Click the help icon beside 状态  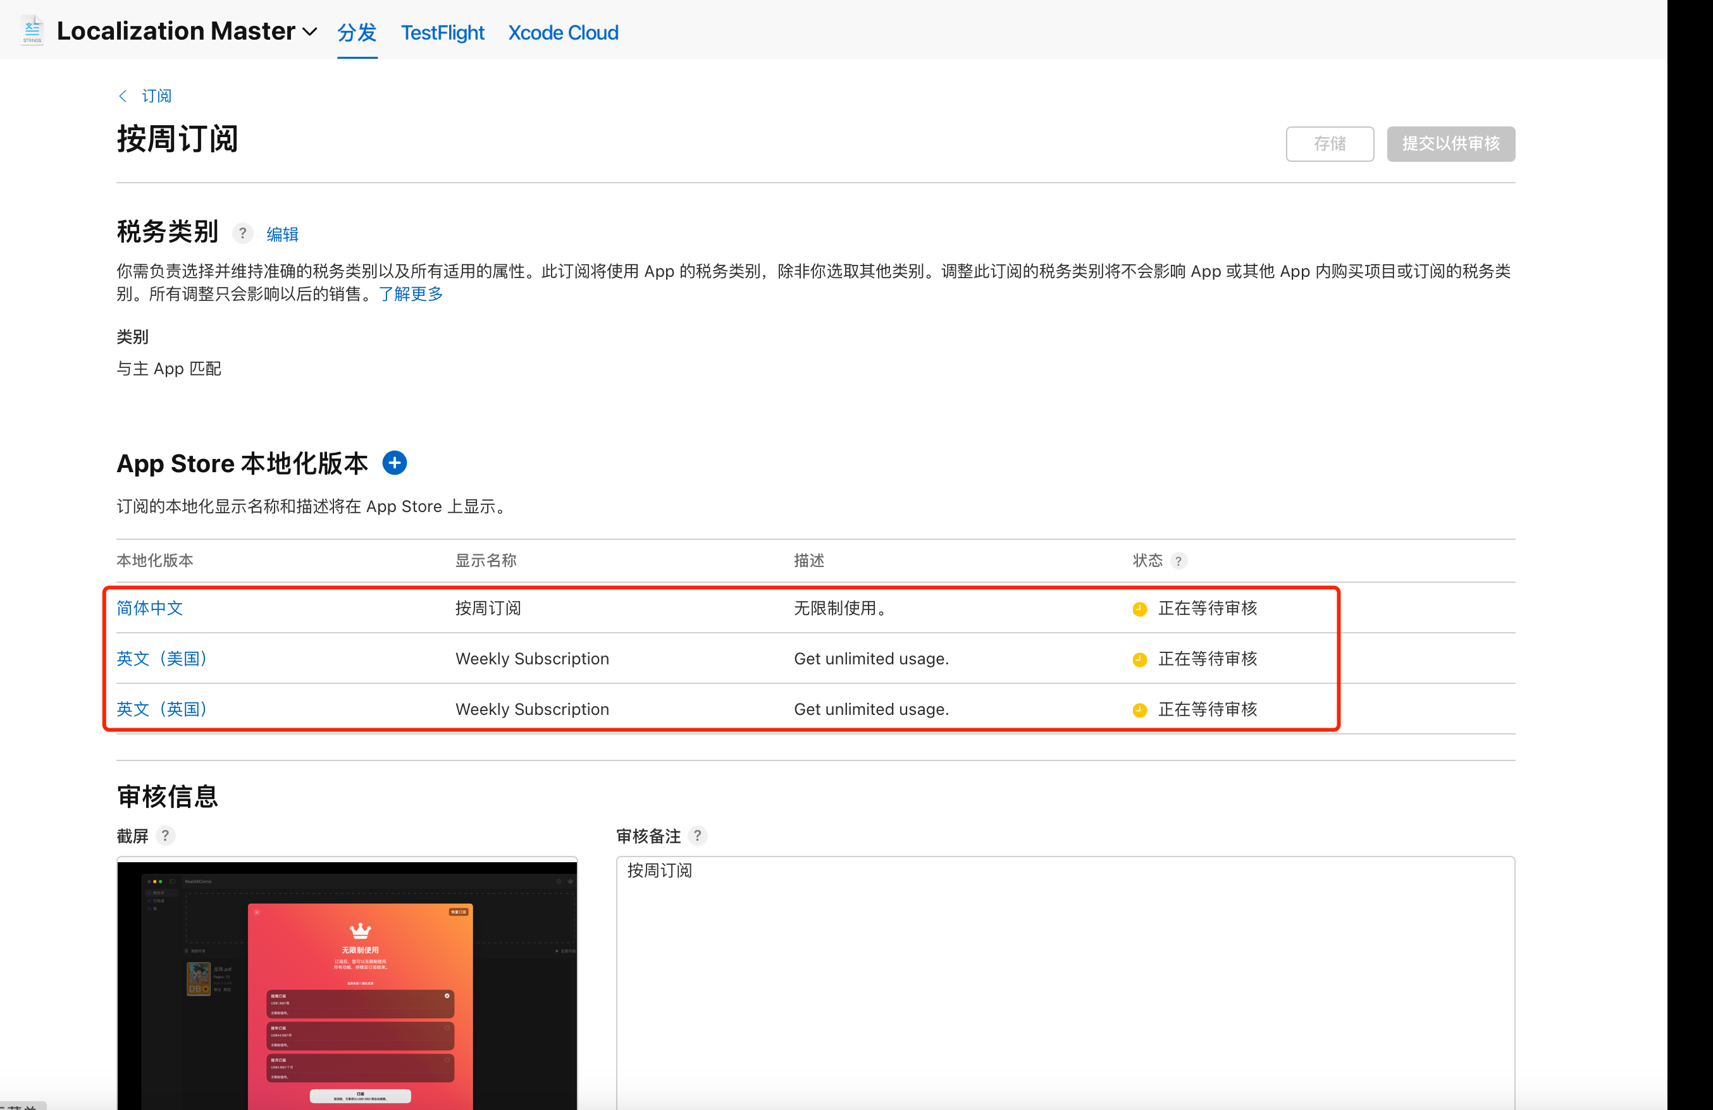pyautogui.click(x=1178, y=561)
